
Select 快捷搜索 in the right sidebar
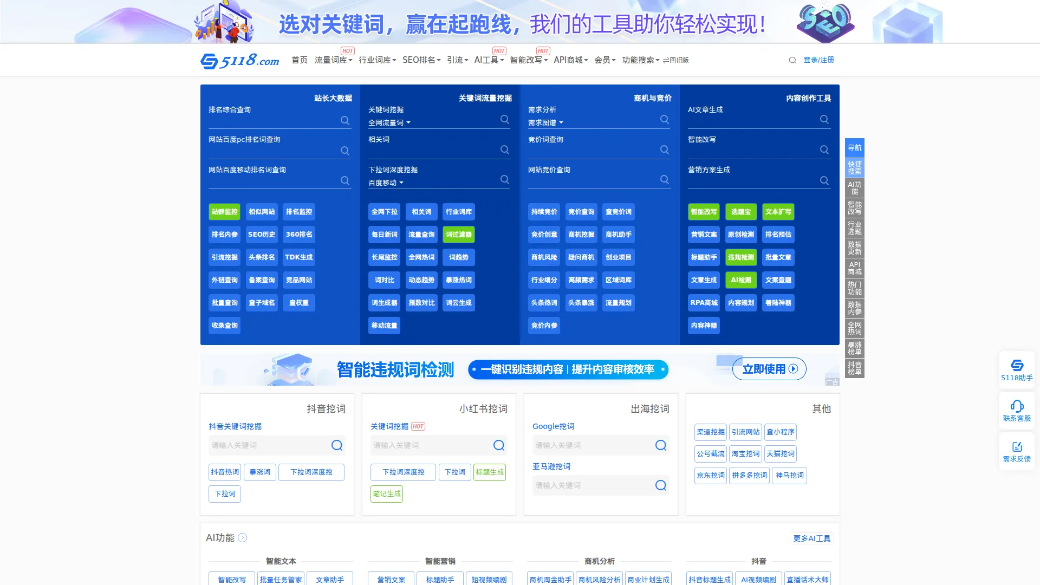pos(855,168)
